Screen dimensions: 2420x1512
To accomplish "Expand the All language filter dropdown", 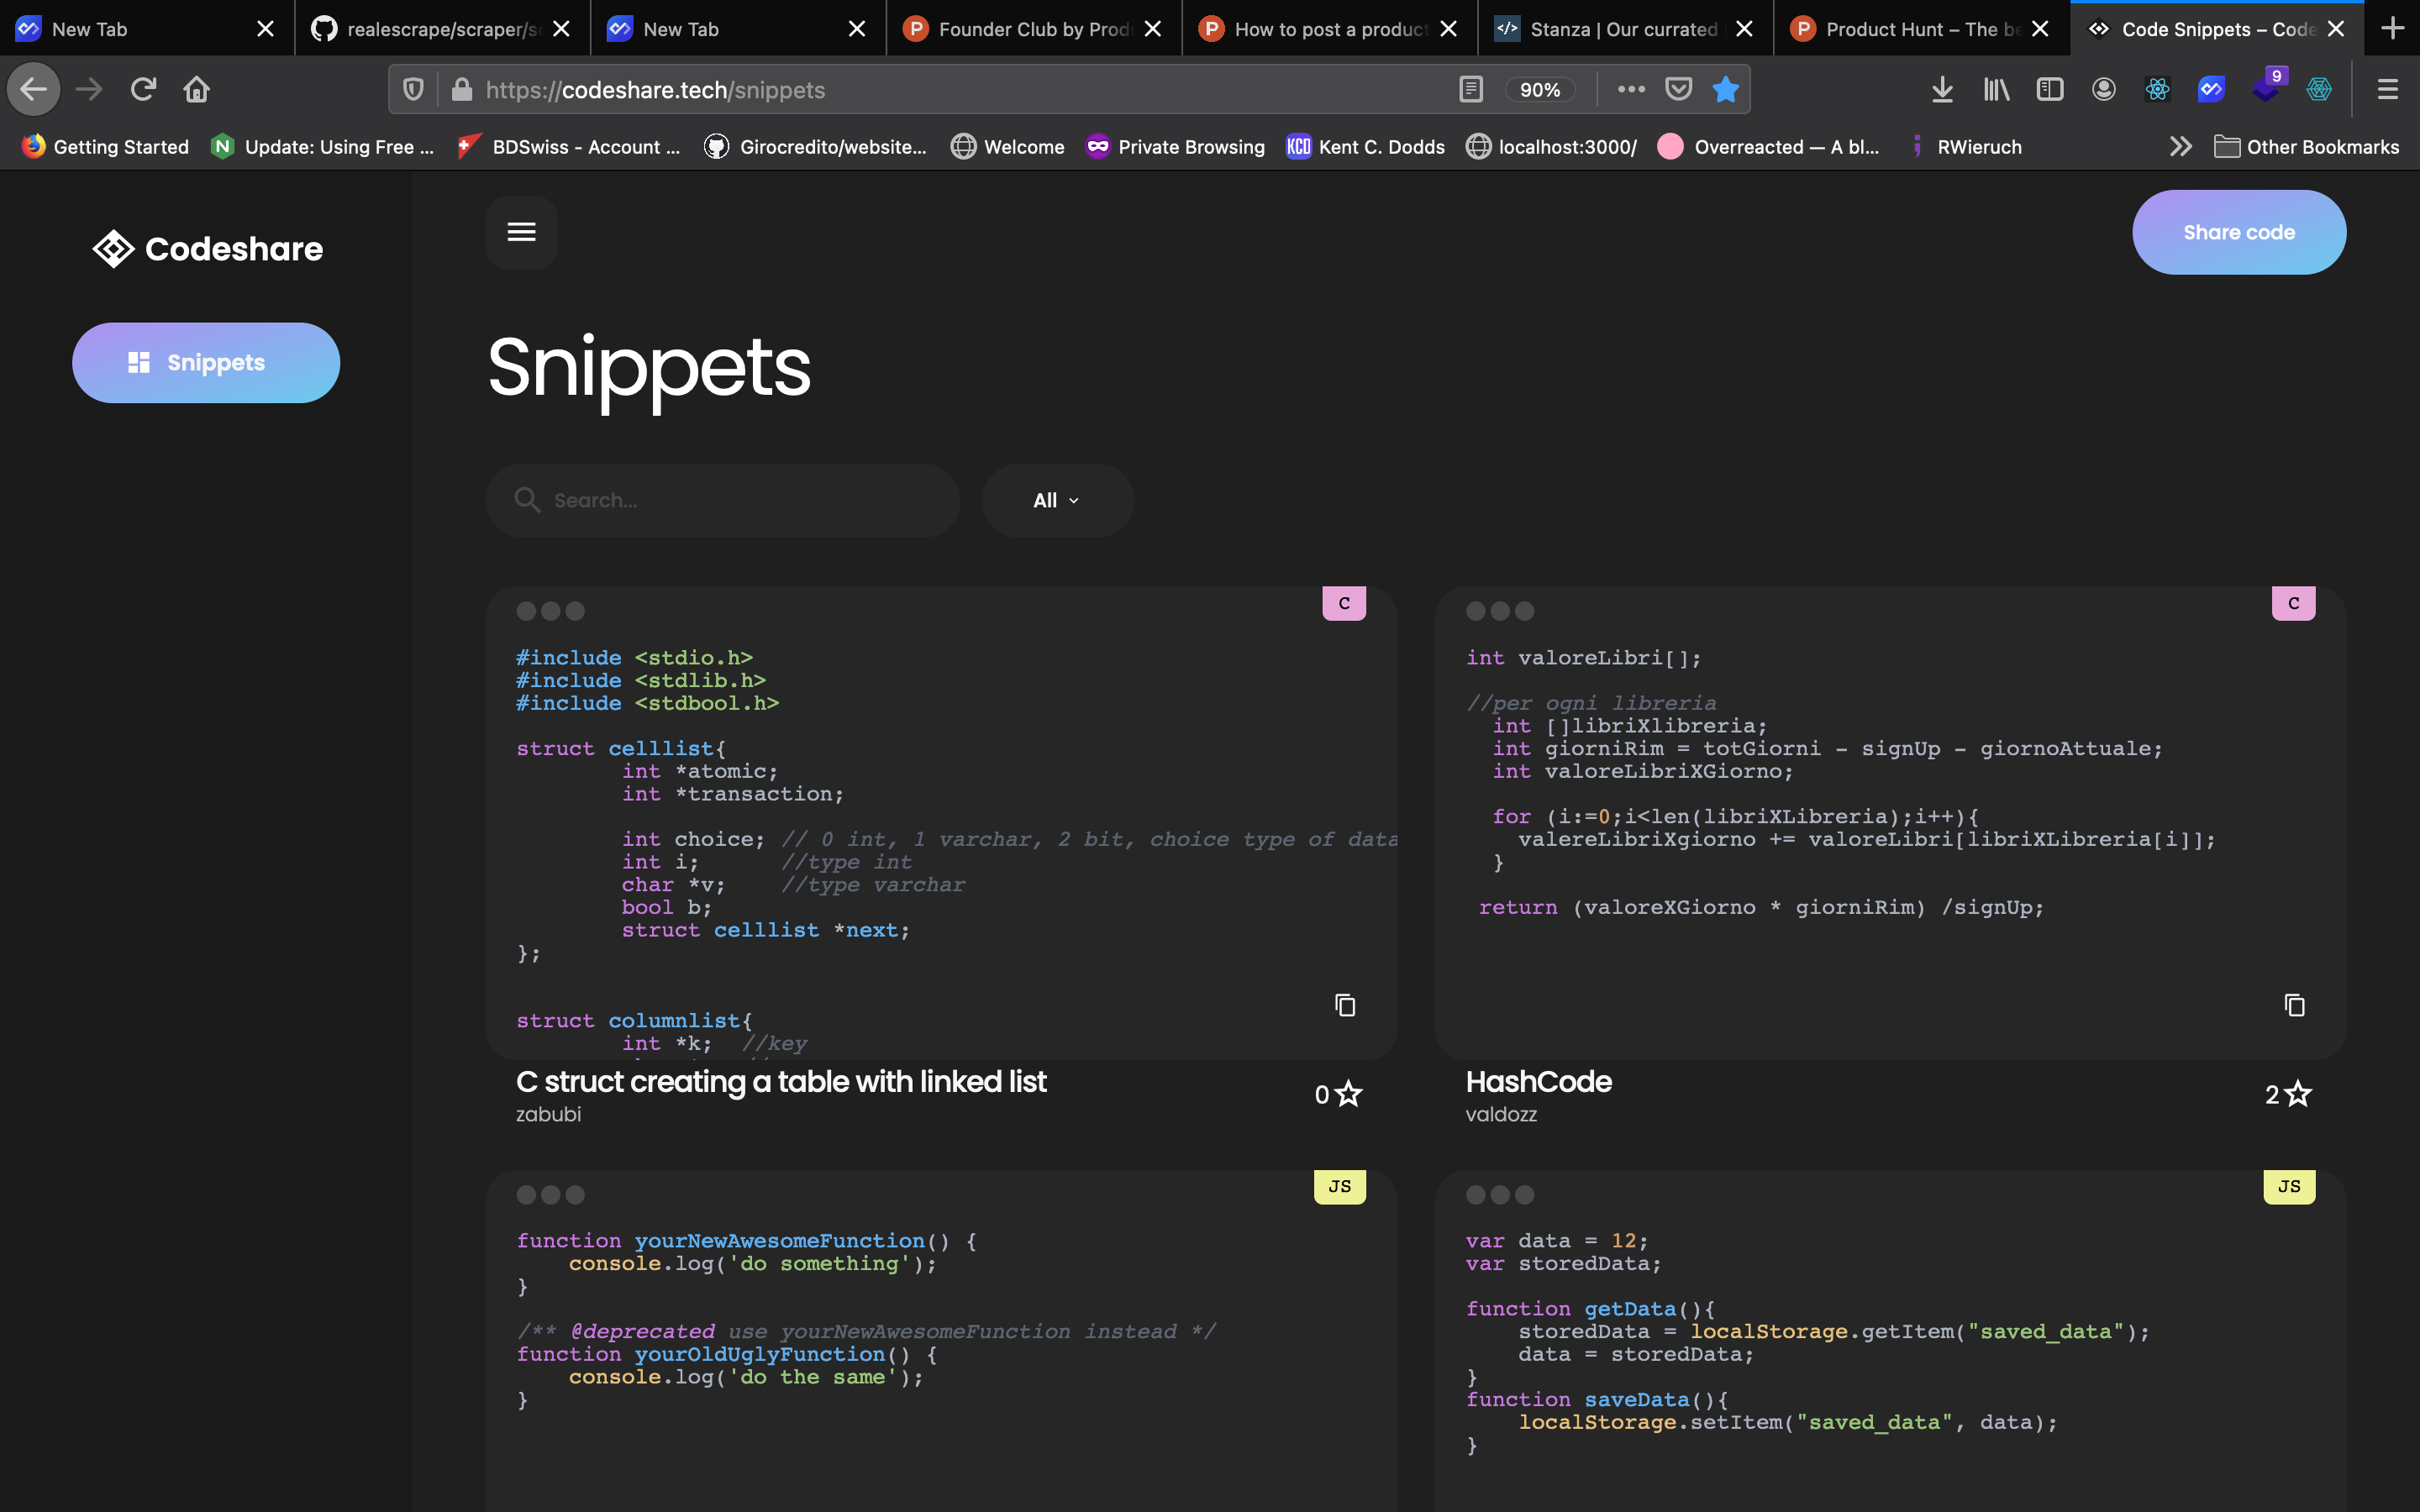I will [1056, 500].
